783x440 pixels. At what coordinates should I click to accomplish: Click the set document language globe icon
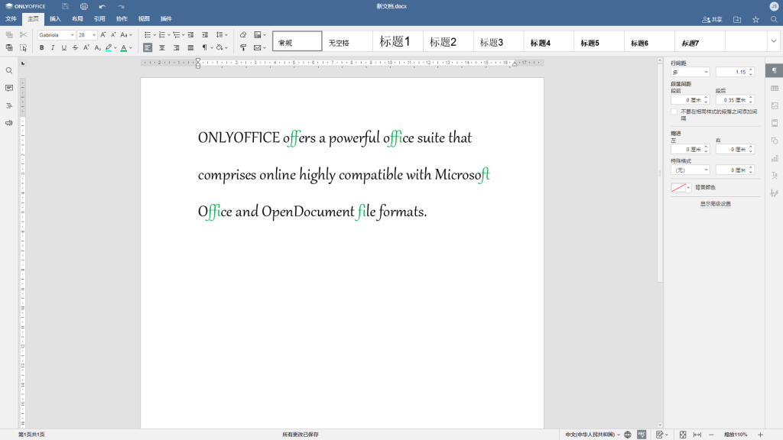[628, 435]
